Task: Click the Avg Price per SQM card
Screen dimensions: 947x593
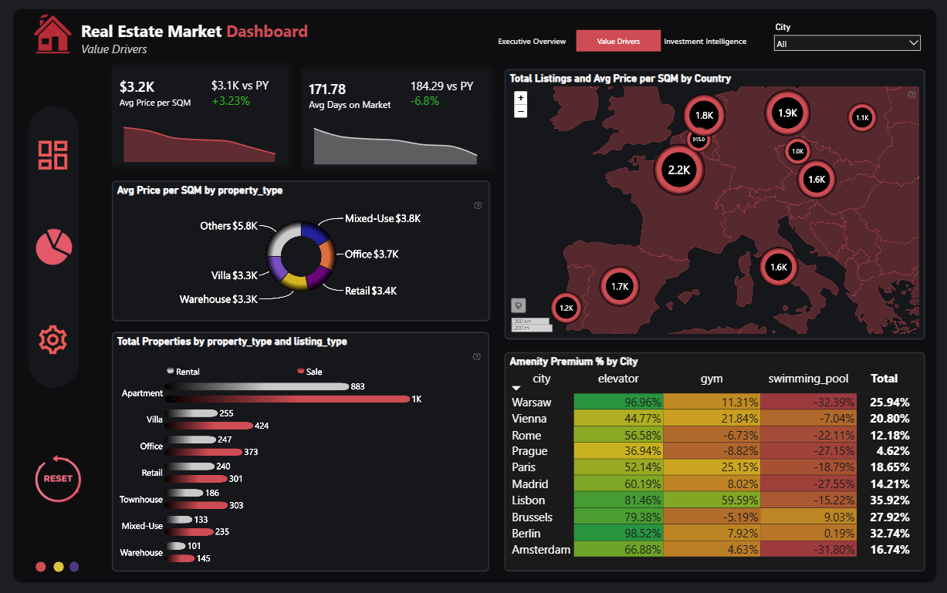Action: (201, 116)
